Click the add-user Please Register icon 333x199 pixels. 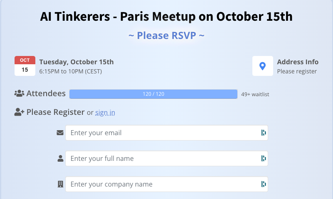pyautogui.click(x=19, y=112)
